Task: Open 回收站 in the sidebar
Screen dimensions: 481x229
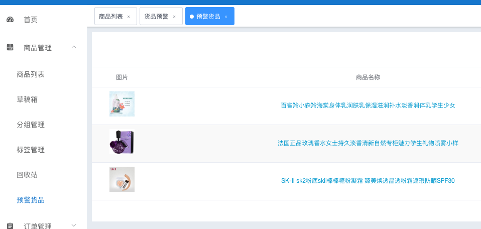Action: [27, 175]
